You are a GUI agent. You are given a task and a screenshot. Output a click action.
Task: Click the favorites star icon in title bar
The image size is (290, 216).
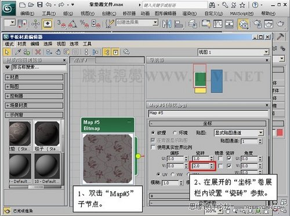pyautogui.click(x=242, y=5)
